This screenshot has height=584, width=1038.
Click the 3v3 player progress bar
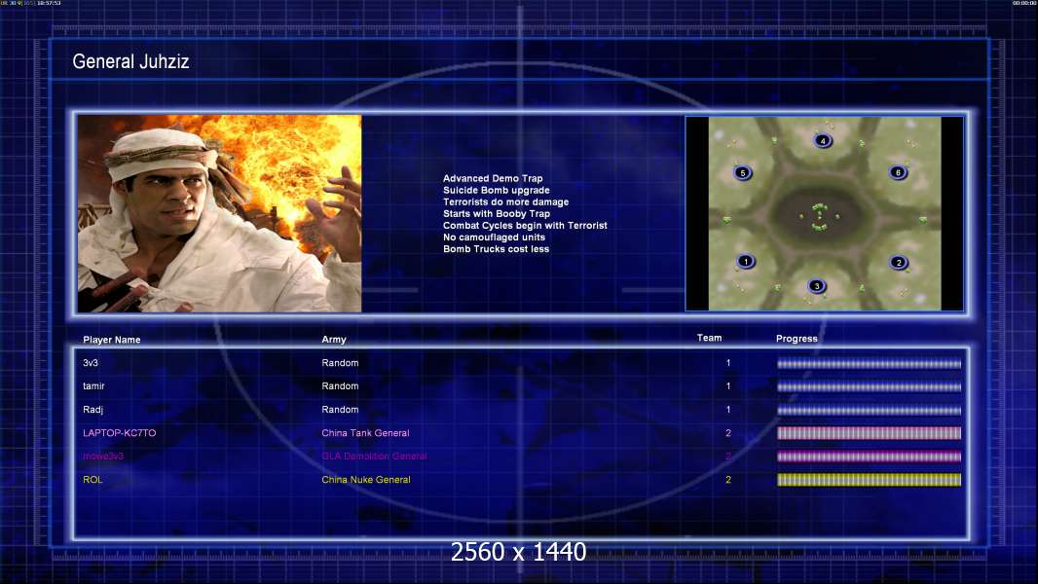[869, 363]
